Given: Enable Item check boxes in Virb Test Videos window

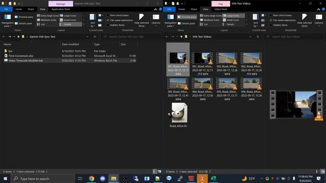Looking at the screenshot, I should coord(281,15).
